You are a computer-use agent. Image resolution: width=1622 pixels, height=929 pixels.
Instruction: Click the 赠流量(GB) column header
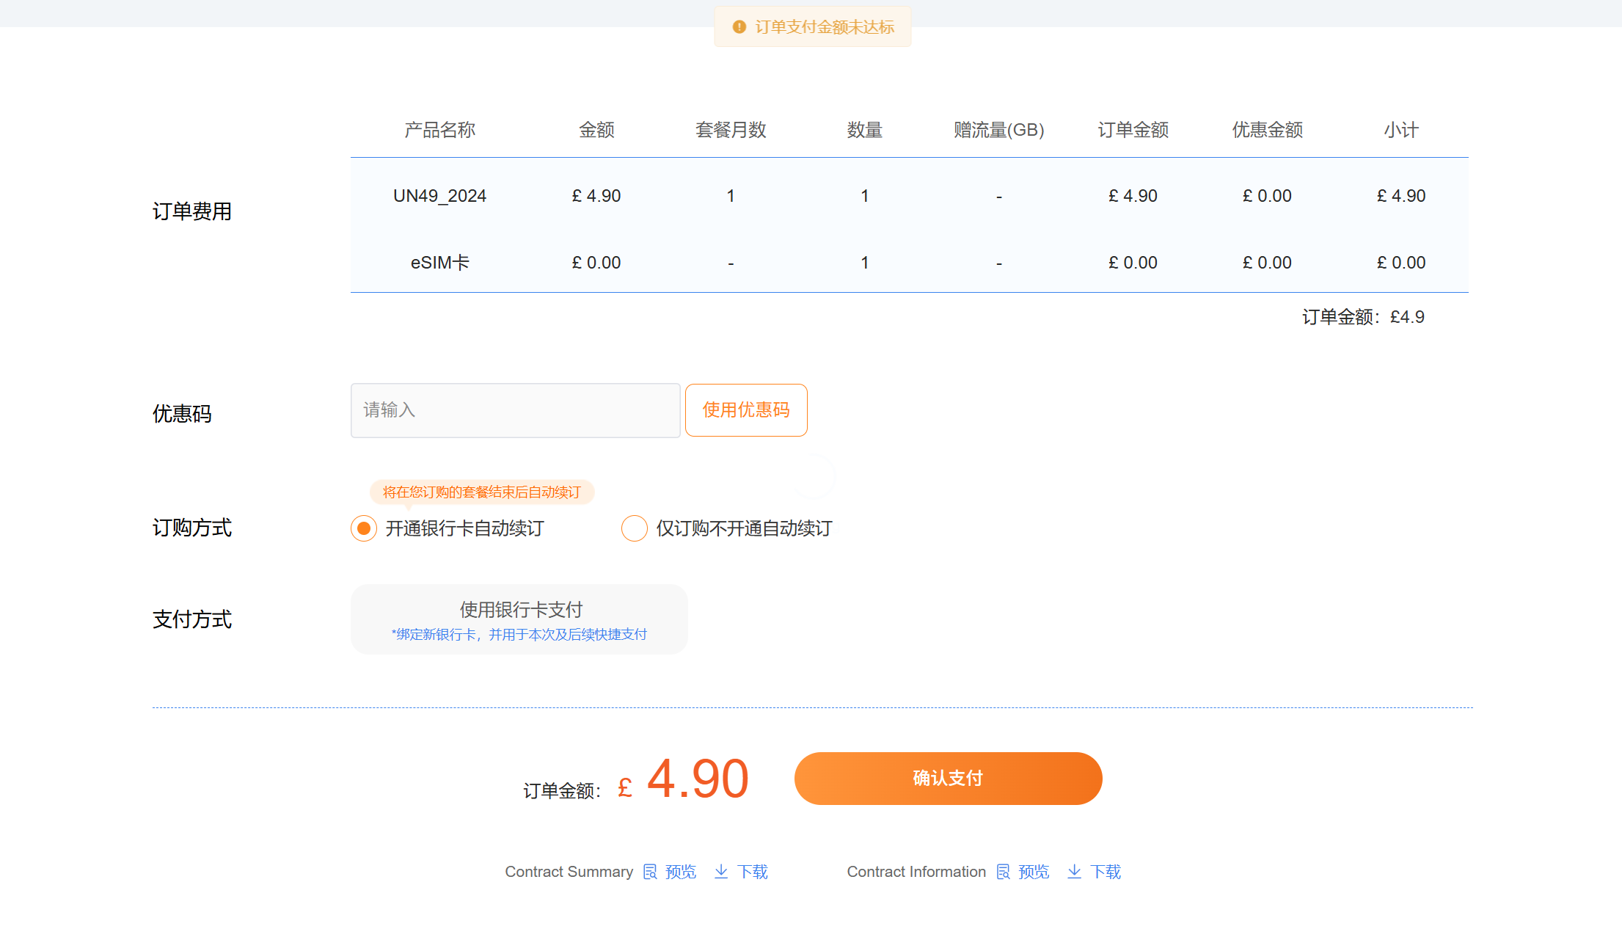[999, 130]
